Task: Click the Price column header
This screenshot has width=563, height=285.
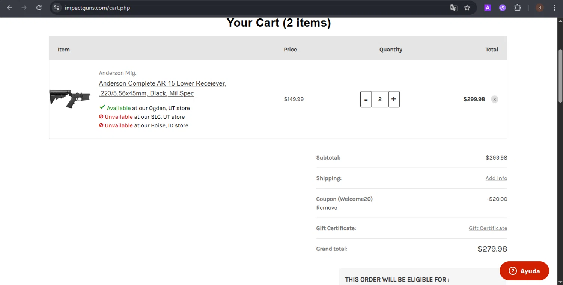Action: (x=290, y=50)
